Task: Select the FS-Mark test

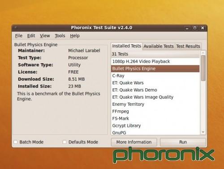Action: coord(155,118)
